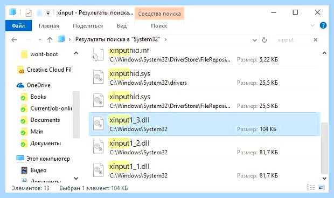Clear the xinput search box

(x=316, y=40)
